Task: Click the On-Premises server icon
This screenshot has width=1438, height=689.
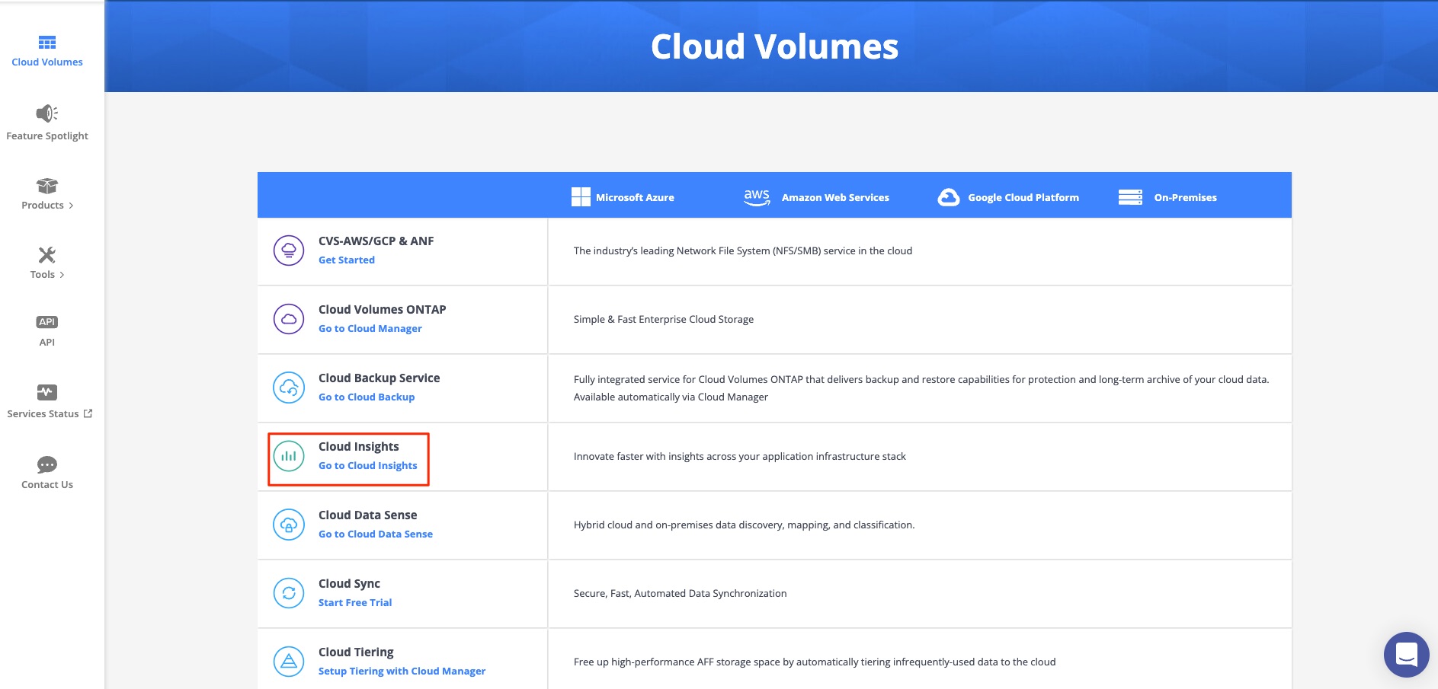Action: 1130,197
